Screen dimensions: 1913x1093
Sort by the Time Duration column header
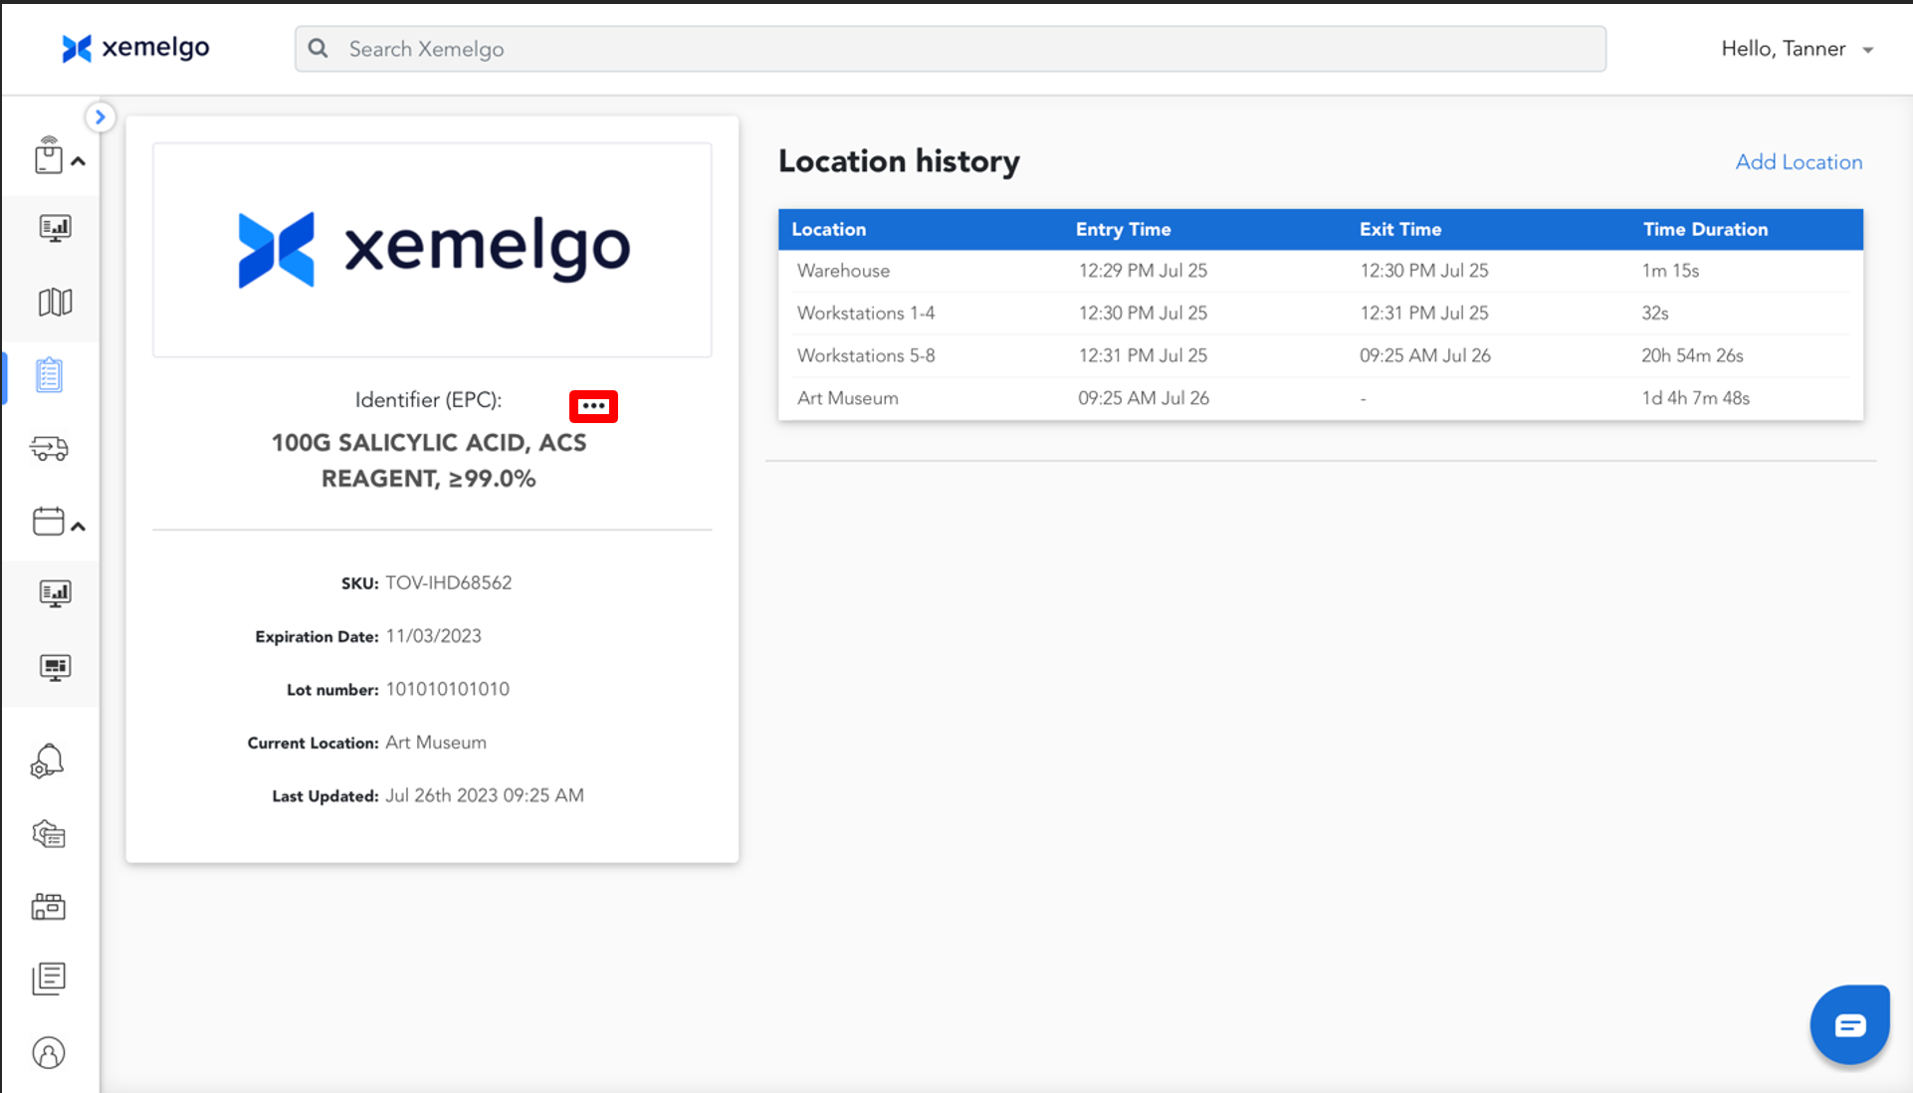[1705, 229]
